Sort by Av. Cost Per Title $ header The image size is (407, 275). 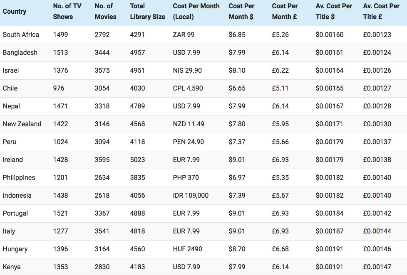point(334,12)
